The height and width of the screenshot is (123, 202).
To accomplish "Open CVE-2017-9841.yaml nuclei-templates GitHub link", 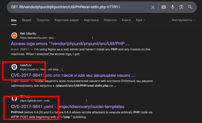I will pos(67,106).
